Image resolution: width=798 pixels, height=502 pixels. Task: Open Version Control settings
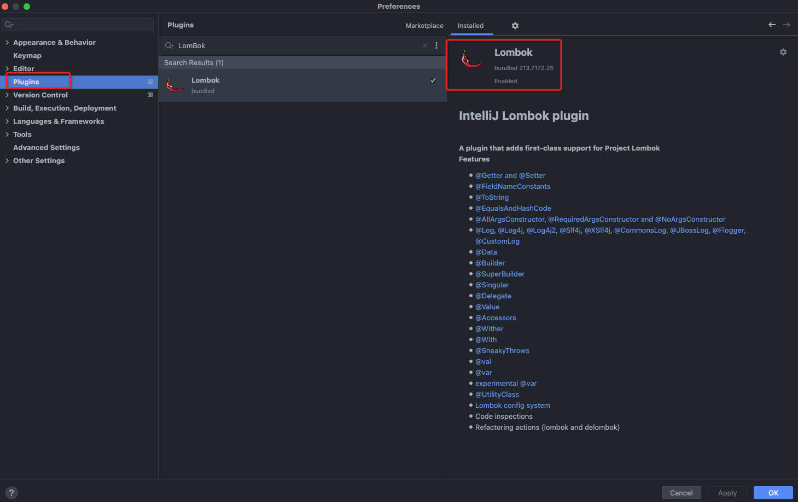(40, 95)
